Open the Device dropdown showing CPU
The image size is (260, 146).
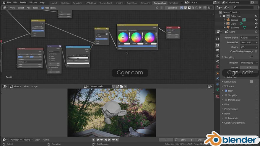249,47
